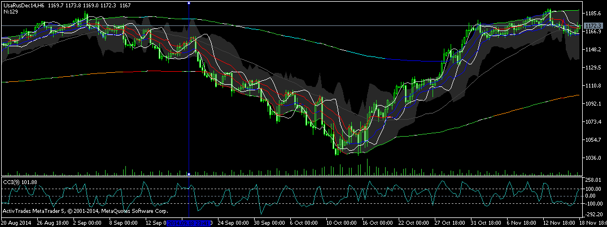The image size is (607, 227).
Task: Click the highlighted date label 2014.09.18
Action: 189,223
